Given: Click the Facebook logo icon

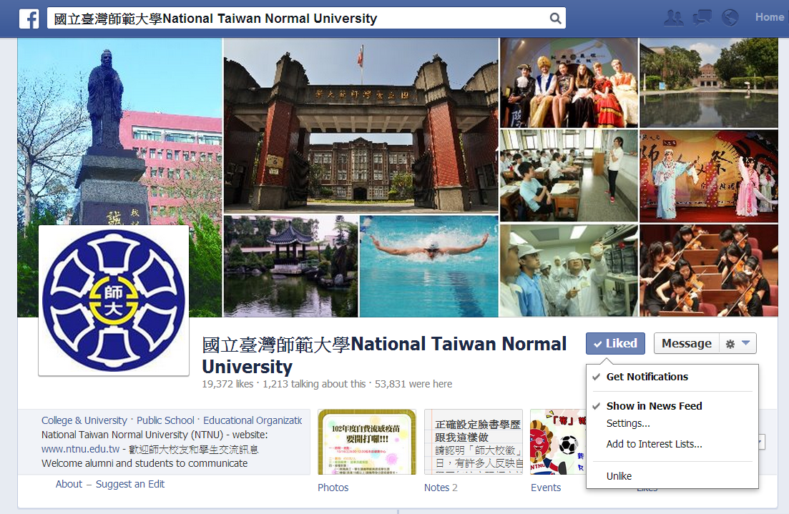Looking at the screenshot, I should (x=29, y=19).
